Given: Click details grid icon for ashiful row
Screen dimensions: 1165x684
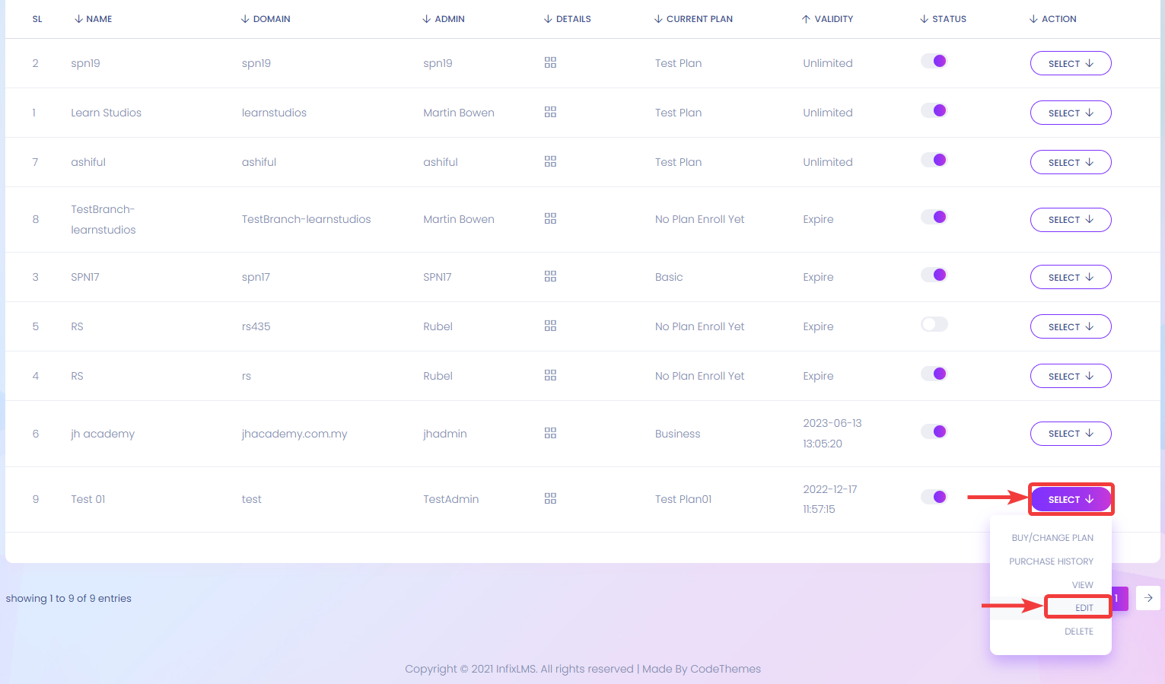Looking at the screenshot, I should coord(550,161).
